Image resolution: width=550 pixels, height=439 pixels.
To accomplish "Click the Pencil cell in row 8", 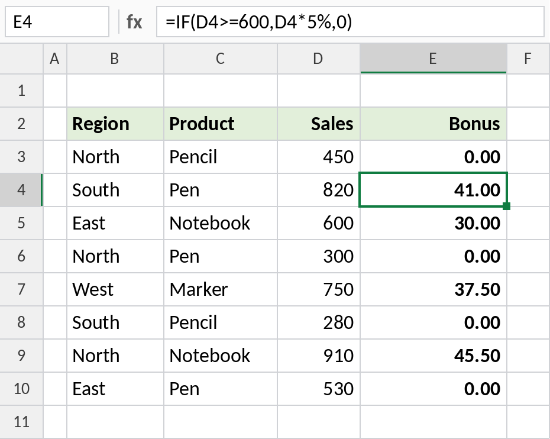I will pos(220,322).
